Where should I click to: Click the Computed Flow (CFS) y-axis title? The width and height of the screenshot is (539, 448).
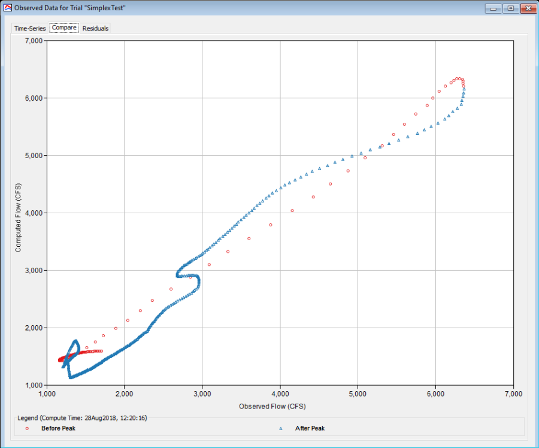point(19,213)
